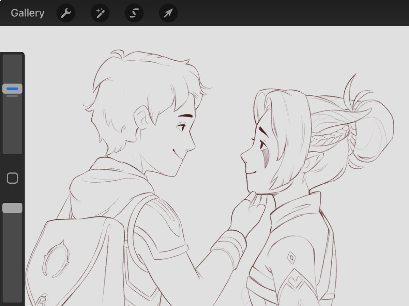
Task: Activate the Transform arrow tool
Action: coord(168,13)
